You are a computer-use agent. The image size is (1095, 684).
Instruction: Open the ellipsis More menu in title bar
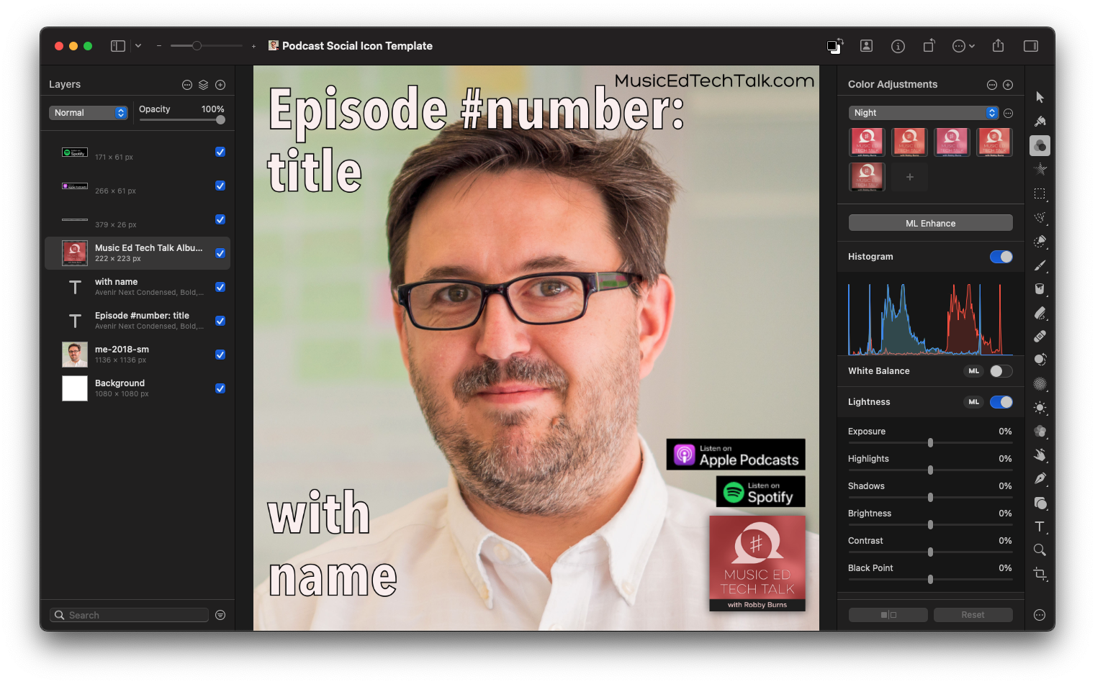point(963,46)
